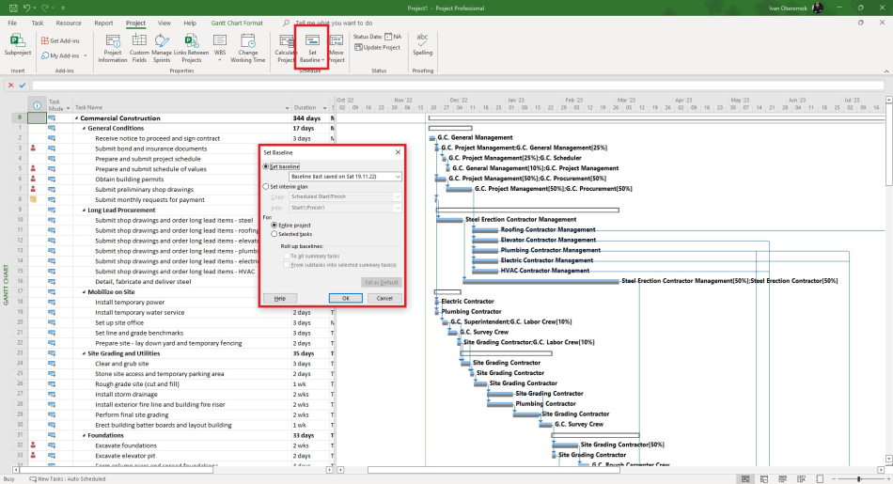
Task: Click task mode icon for Install temporary power
Action: [52, 302]
